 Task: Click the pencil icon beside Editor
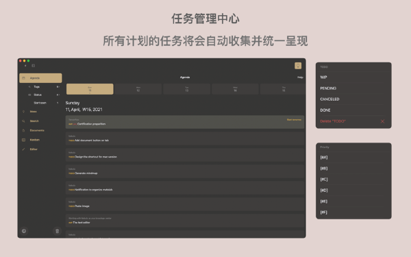point(23,149)
